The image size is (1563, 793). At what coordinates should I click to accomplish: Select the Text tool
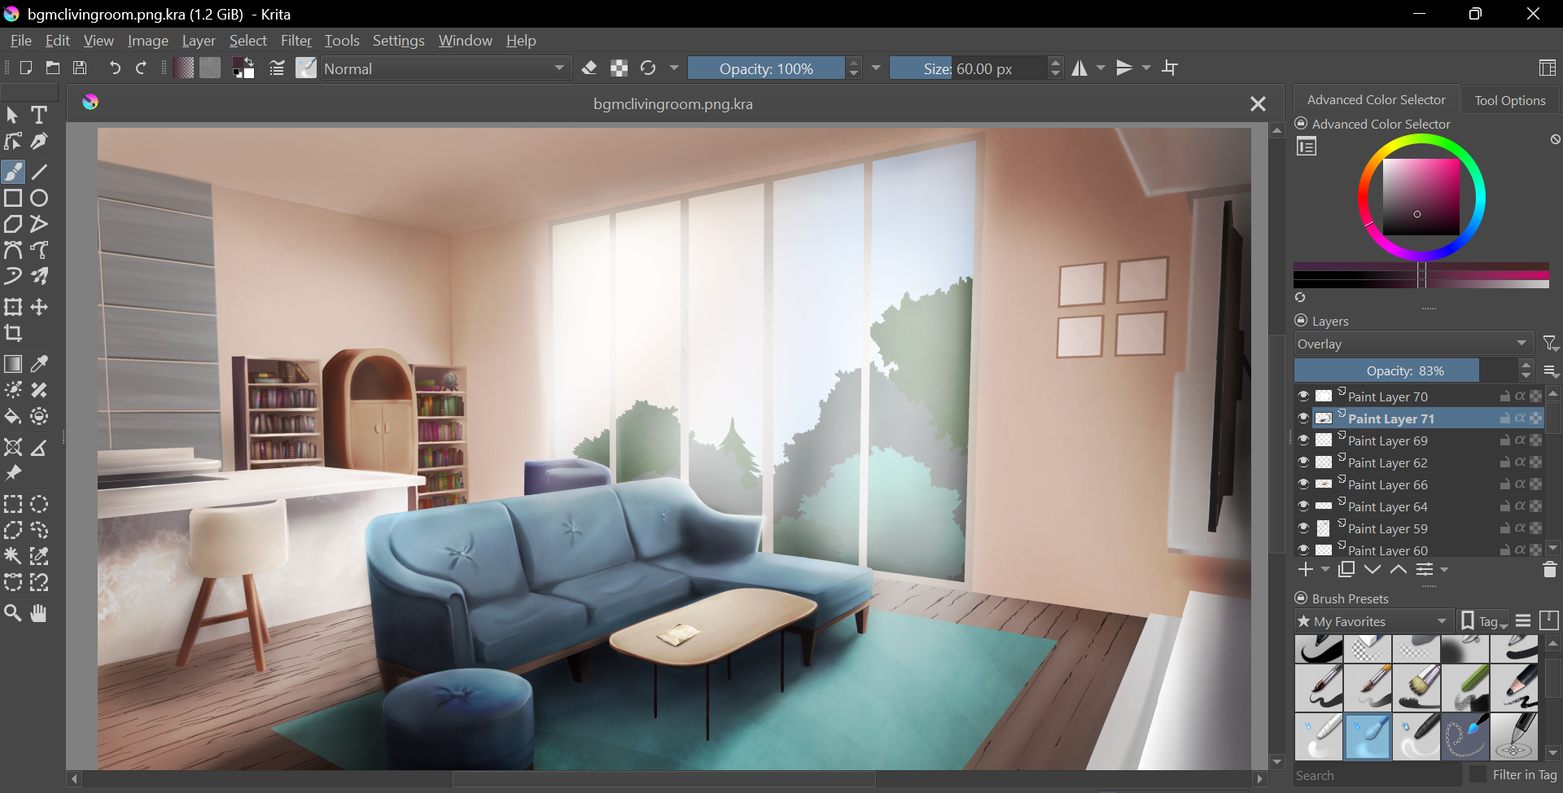[39, 115]
